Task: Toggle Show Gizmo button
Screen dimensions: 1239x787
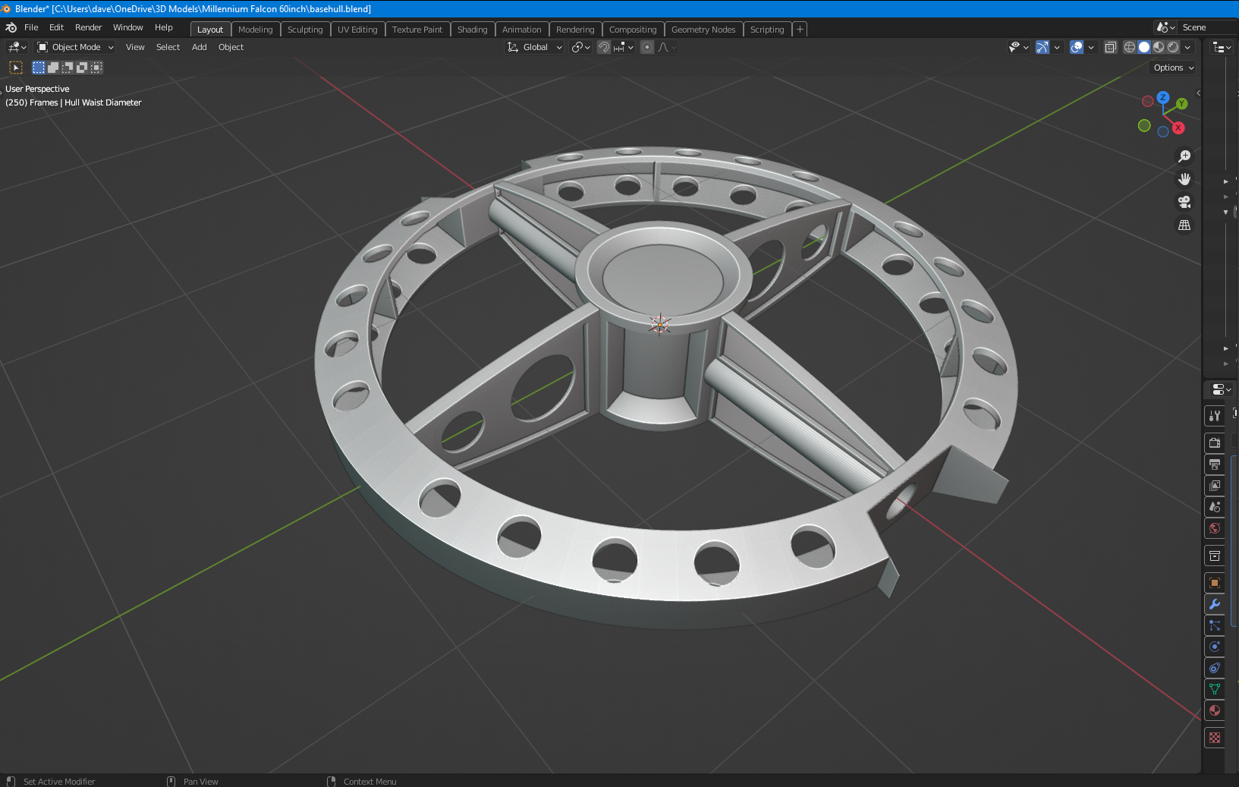Action: tap(1042, 47)
